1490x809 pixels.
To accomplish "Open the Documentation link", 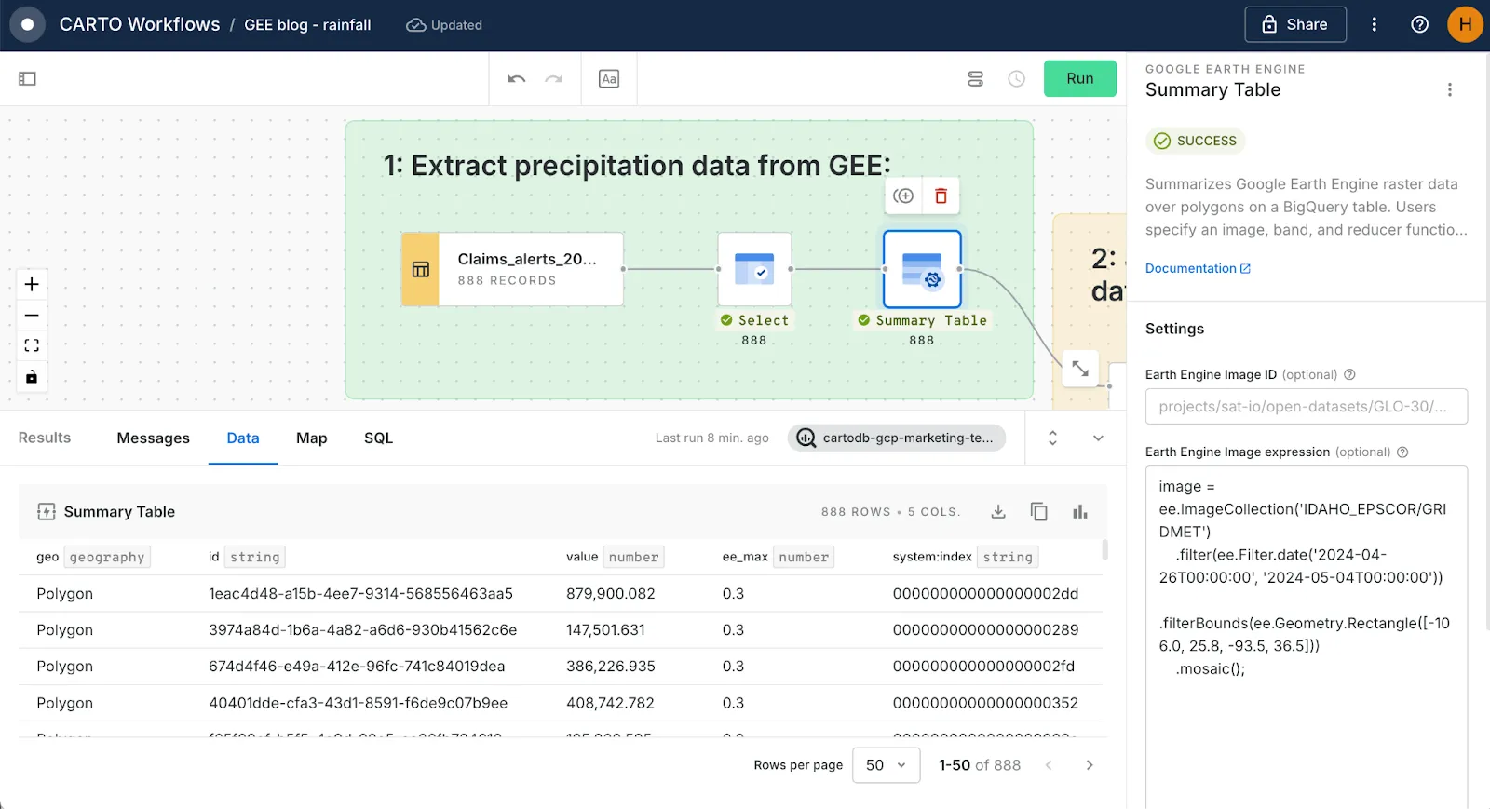I will (1197, 268).
